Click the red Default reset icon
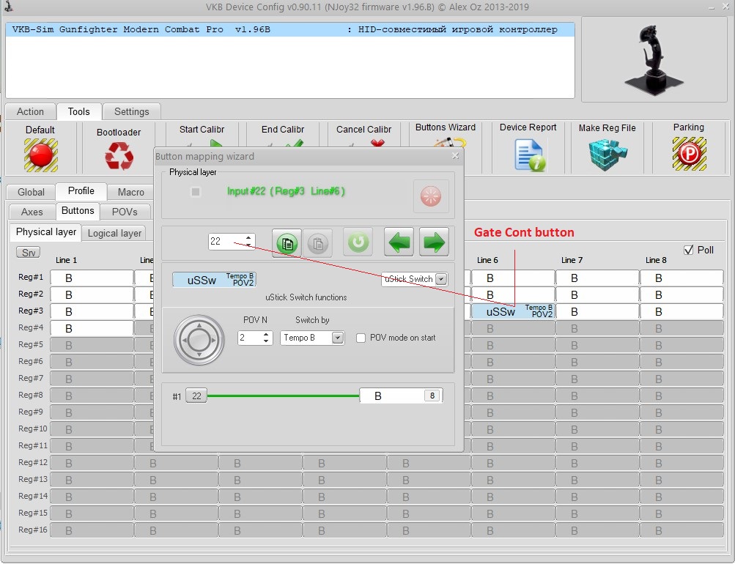Screen dimensions: 735x564 (40, 155)
